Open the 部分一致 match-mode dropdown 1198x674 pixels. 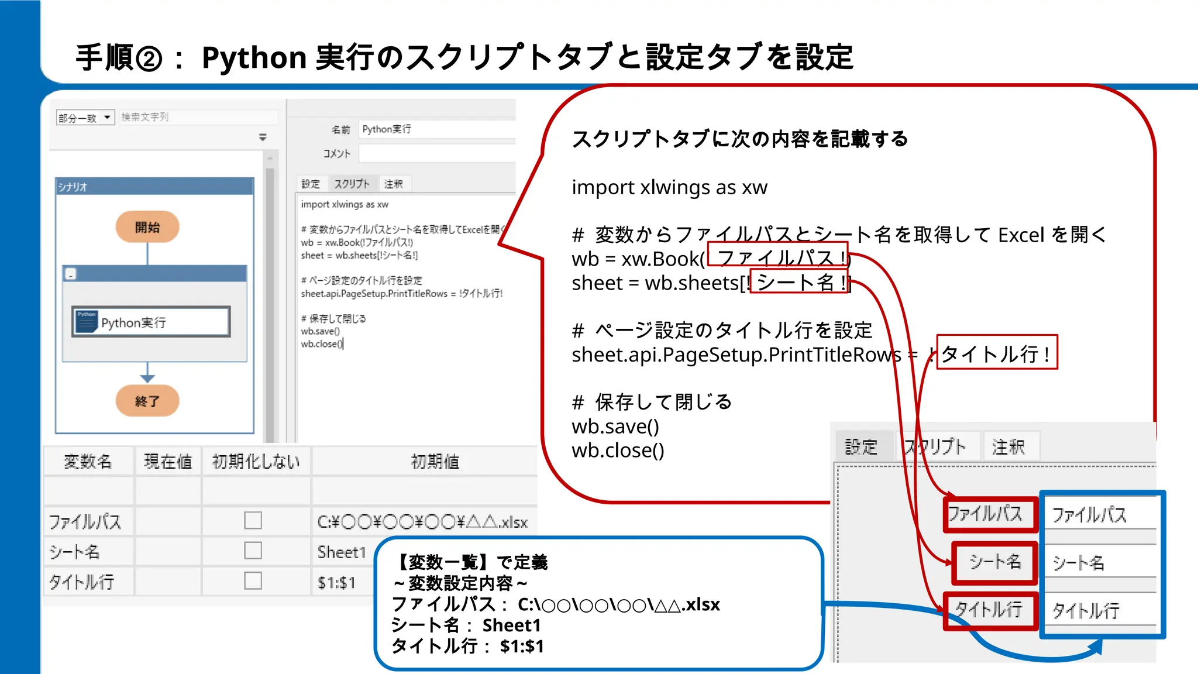(x=85, y=118)
